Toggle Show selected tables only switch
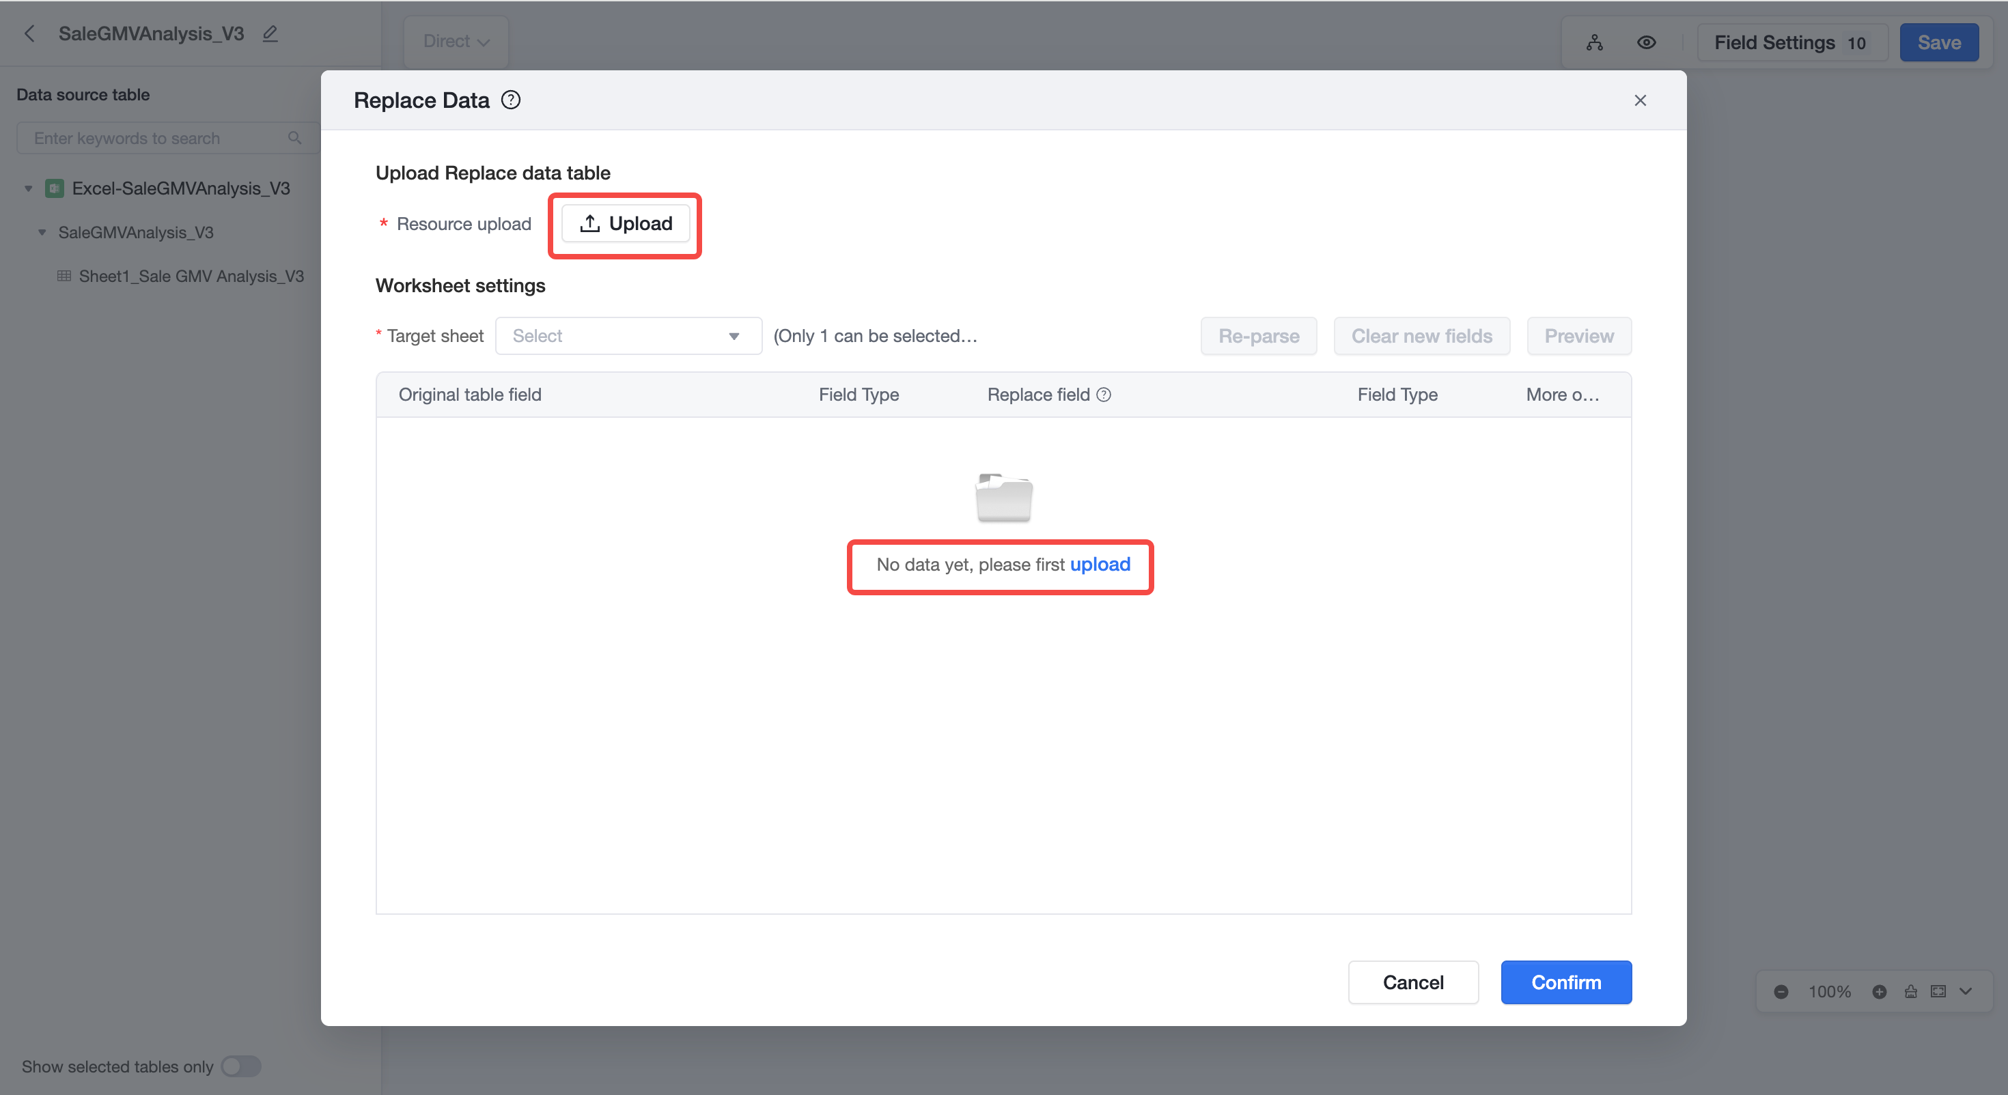2008x1095 pixels. (241, 1066)
